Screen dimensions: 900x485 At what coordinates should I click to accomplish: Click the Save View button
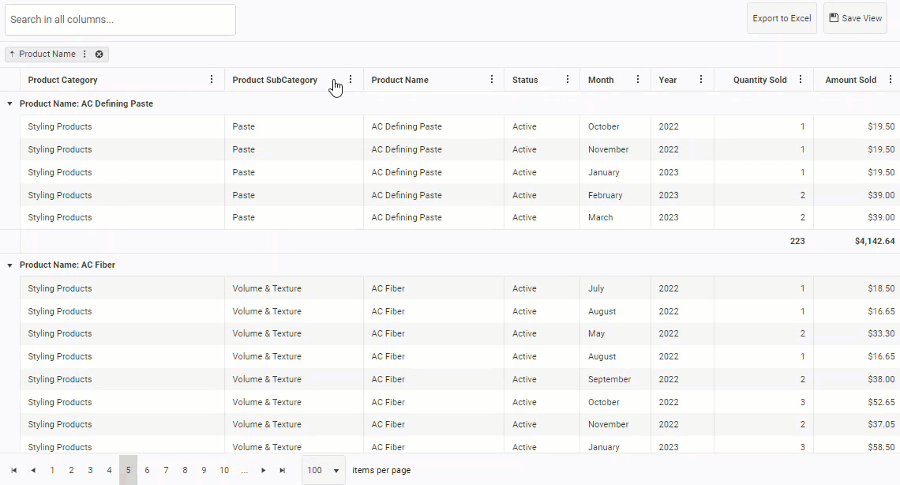(x=855, y=18)
